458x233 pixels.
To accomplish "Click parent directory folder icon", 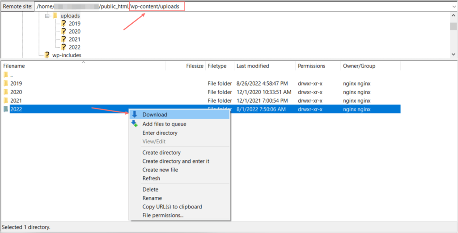I will (x=5, y=75).
